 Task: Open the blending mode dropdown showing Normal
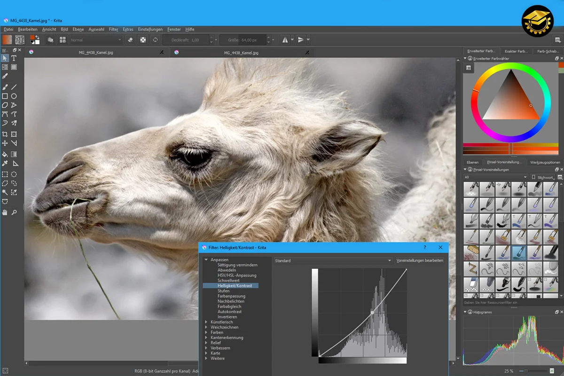(x=96, y=40)
